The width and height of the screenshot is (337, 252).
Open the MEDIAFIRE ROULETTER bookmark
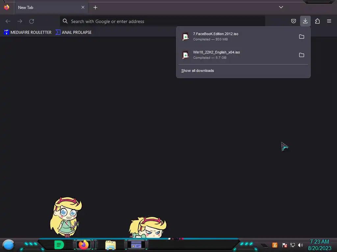[x=28, y=32]
